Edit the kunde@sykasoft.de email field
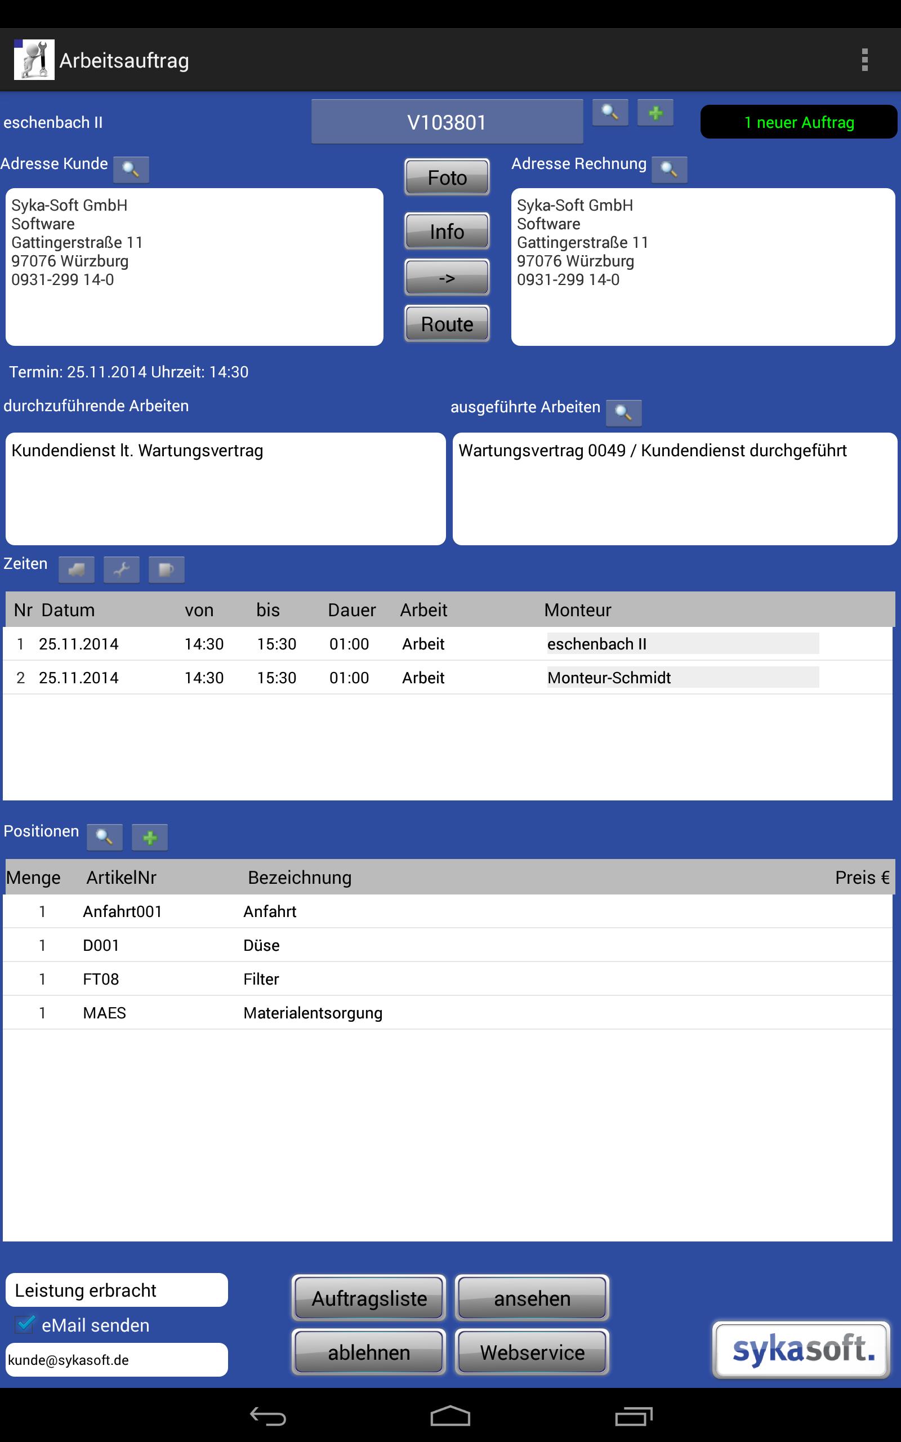 pos(117,1360)
